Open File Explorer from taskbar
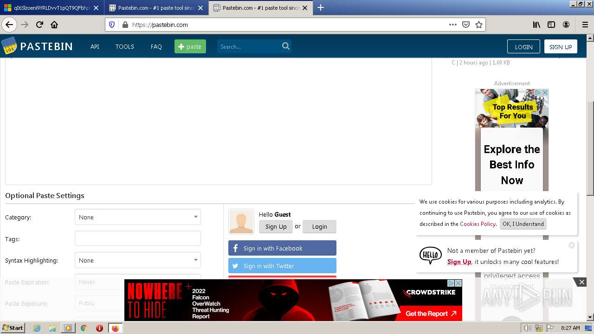Image resolution: width=594 pixels, height=334 pixels. click(52, 328)
